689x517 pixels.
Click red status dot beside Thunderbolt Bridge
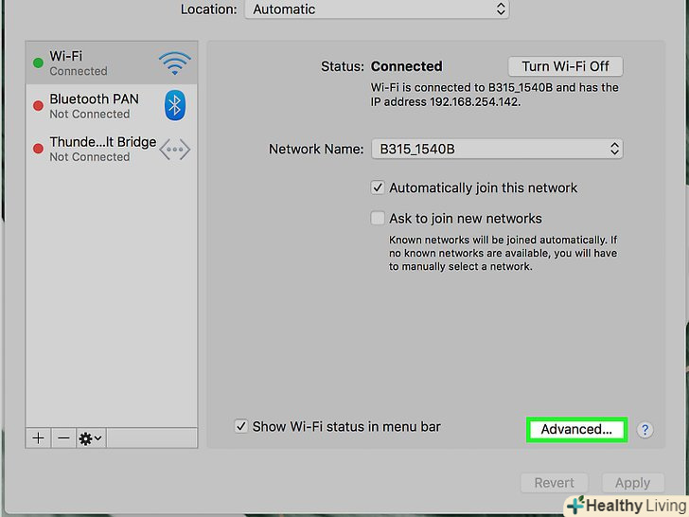tap(38, 149)
